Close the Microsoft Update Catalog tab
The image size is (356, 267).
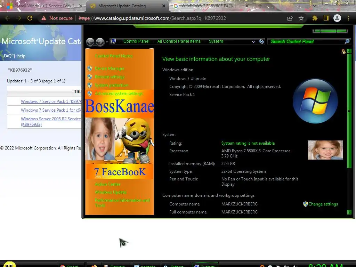(163, 6)
